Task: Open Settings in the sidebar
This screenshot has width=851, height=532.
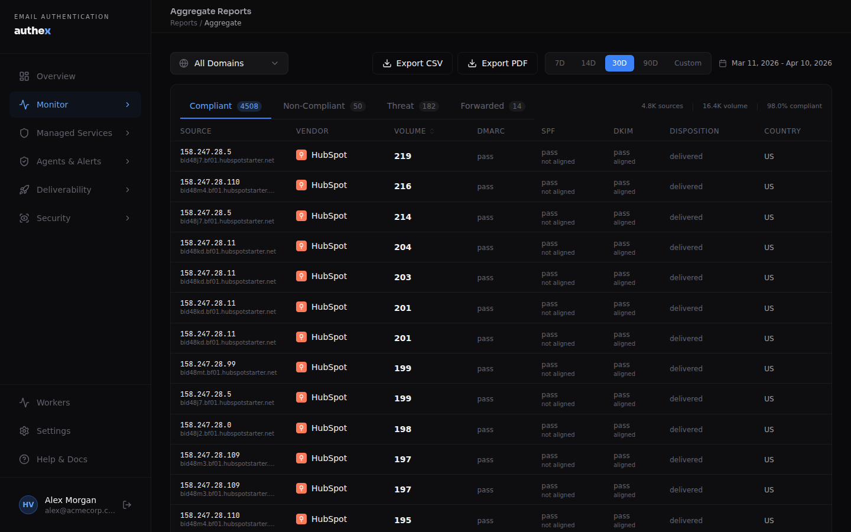Action: (75, 431)
